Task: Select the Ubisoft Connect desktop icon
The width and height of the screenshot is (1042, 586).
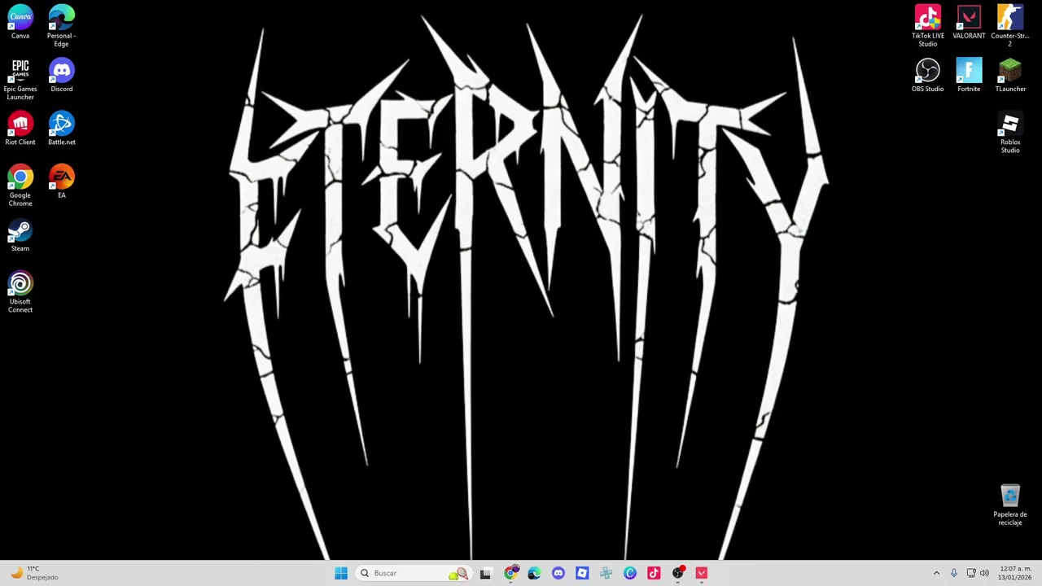Action: coord(20,292)
